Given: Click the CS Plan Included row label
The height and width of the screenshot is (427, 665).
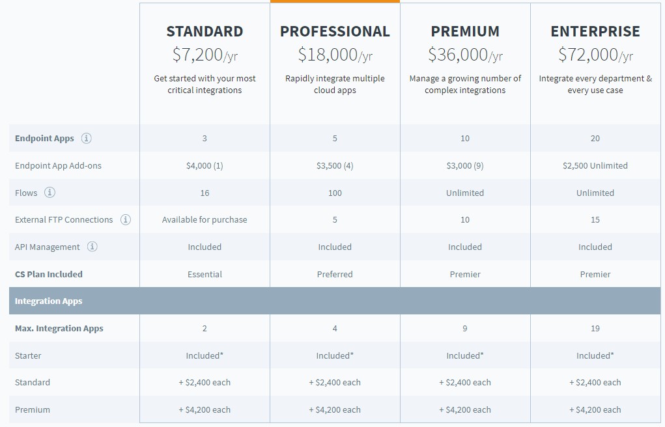Looking at the screenshot, I should [x=49, y=274].
